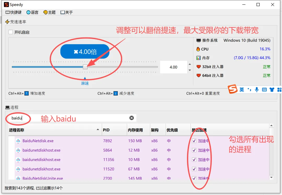The width and height of the screenshot is (282, 195).
Task: Click the Speedy app logo in title bar
Action: pyautogui.click(x=6, y=4)
